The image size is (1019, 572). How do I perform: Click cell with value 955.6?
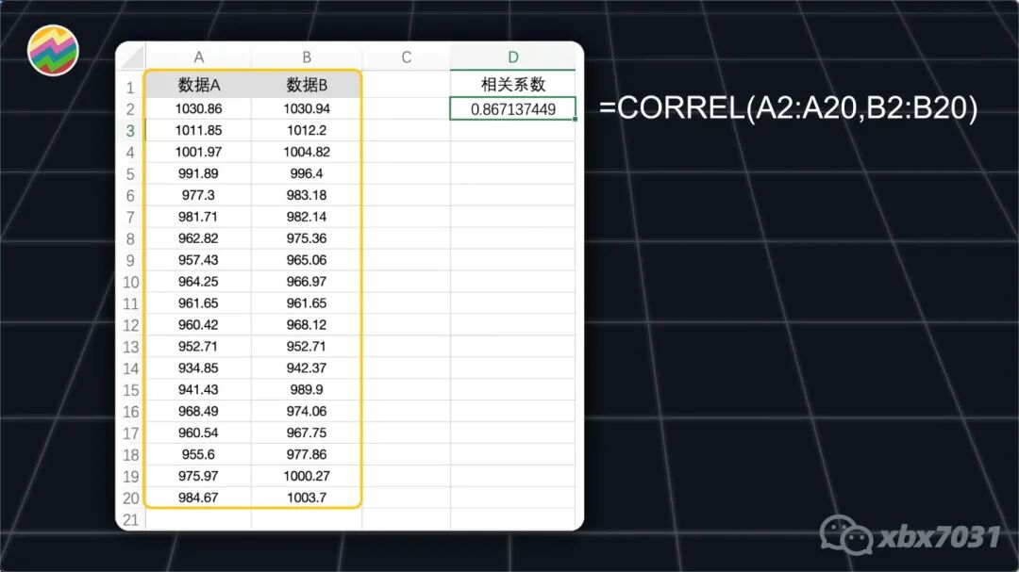(198, 454)
